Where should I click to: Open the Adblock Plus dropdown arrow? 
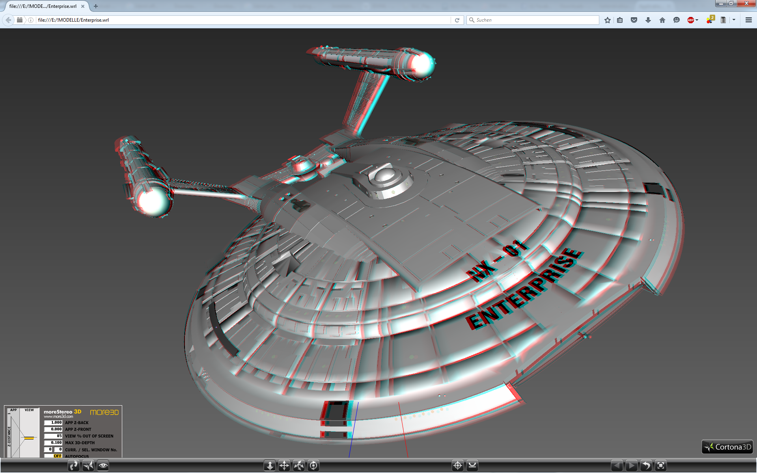[697, 20]
